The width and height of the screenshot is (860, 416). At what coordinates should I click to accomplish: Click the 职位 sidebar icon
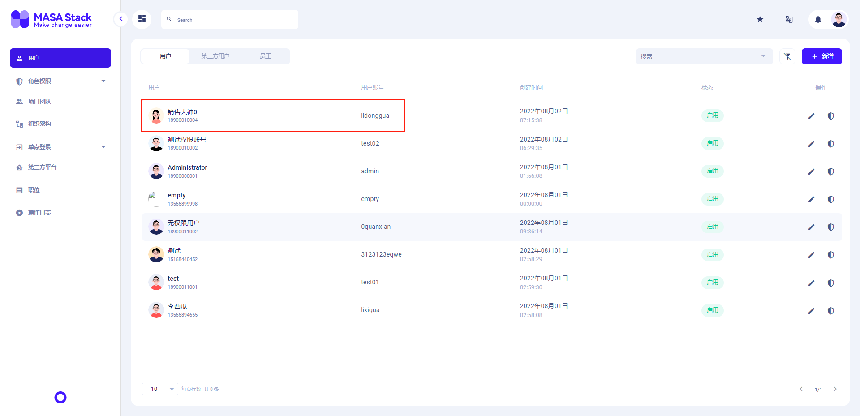(19, 190)
